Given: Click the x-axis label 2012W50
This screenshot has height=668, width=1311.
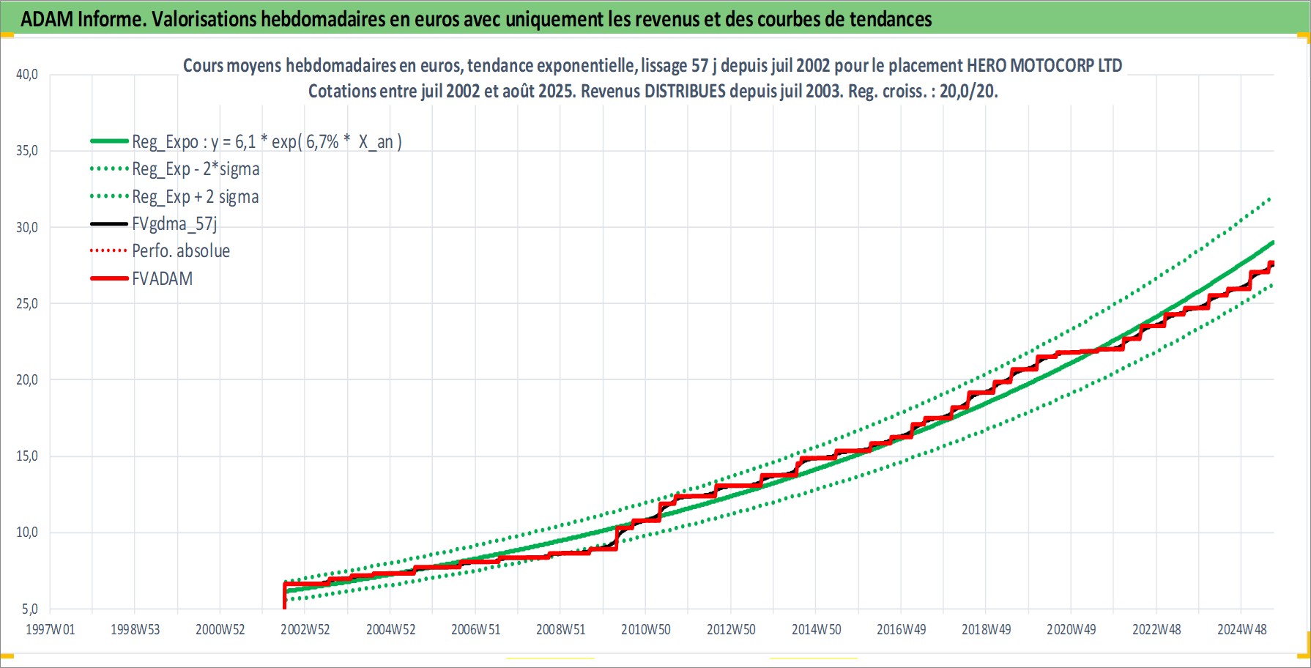Looking at the screenshot, I should click(x=731, y=629).
